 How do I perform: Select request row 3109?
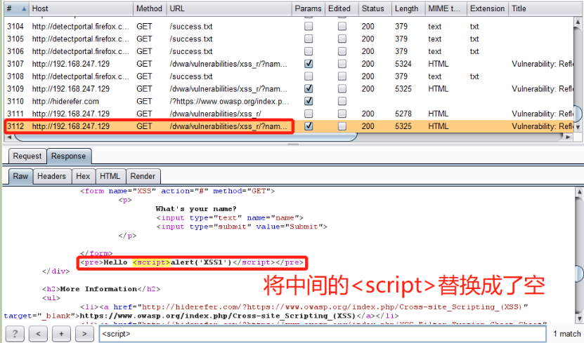289,88
